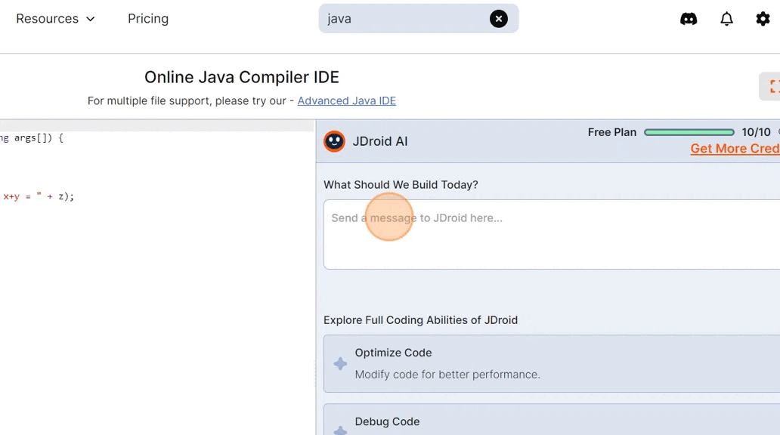Open the Discord community icon
Image resolution: width=780 pixels, height=435 pixels.
(x=689, y=19)
